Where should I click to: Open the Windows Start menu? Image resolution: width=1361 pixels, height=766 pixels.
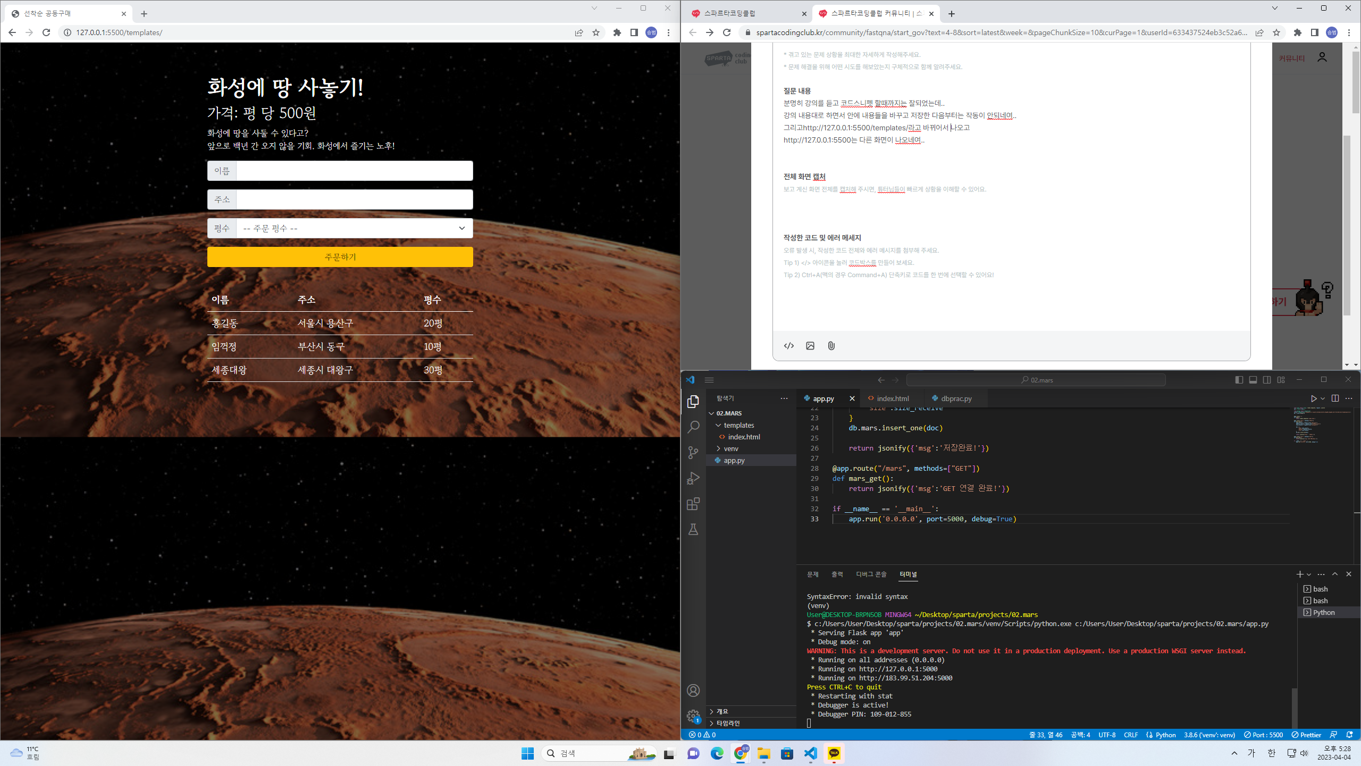[x=527, y=753]
